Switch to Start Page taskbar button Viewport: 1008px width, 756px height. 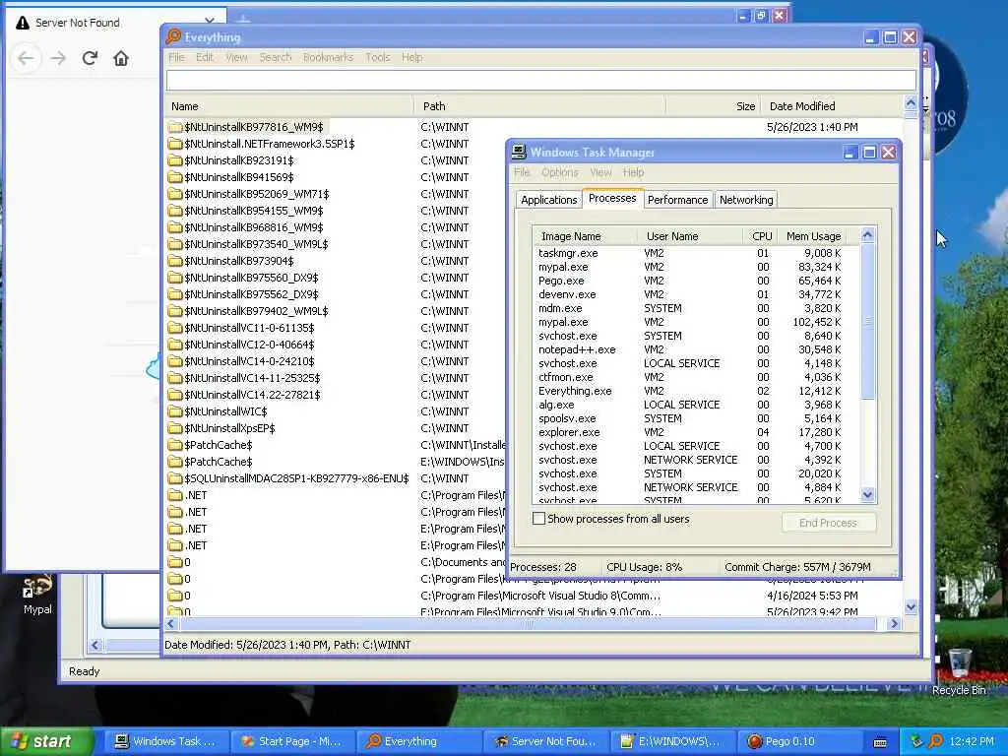click(291, 741)
